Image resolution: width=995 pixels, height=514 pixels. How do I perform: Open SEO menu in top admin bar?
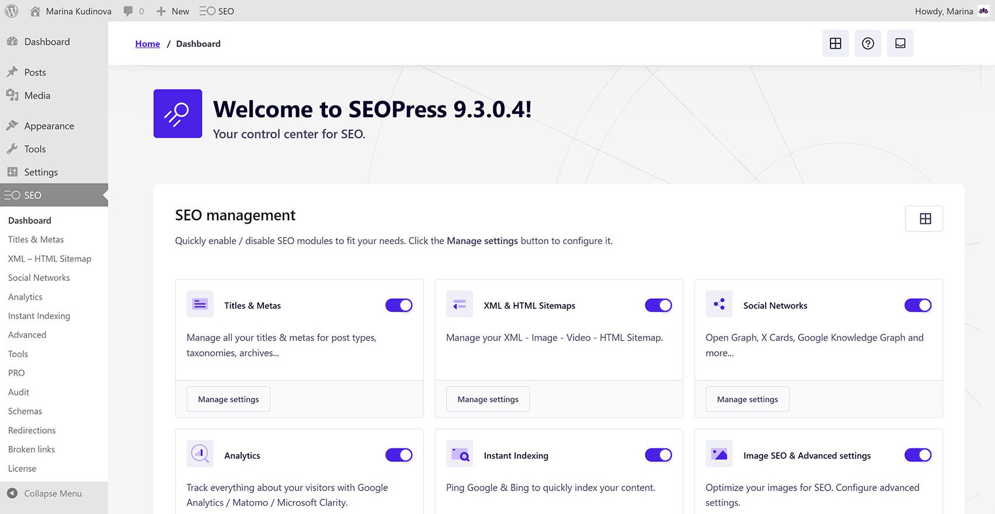point(217,11)
